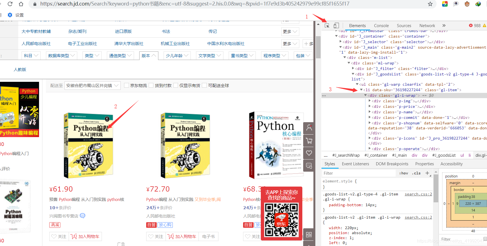
Task: Open the Accessibility tab
Action: (452, 164)
